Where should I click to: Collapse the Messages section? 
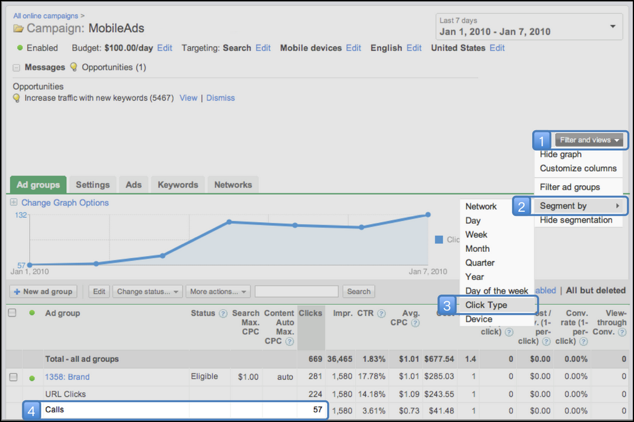pos(16,68)
